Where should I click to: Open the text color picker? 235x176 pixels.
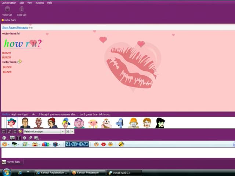pos(20,131)
